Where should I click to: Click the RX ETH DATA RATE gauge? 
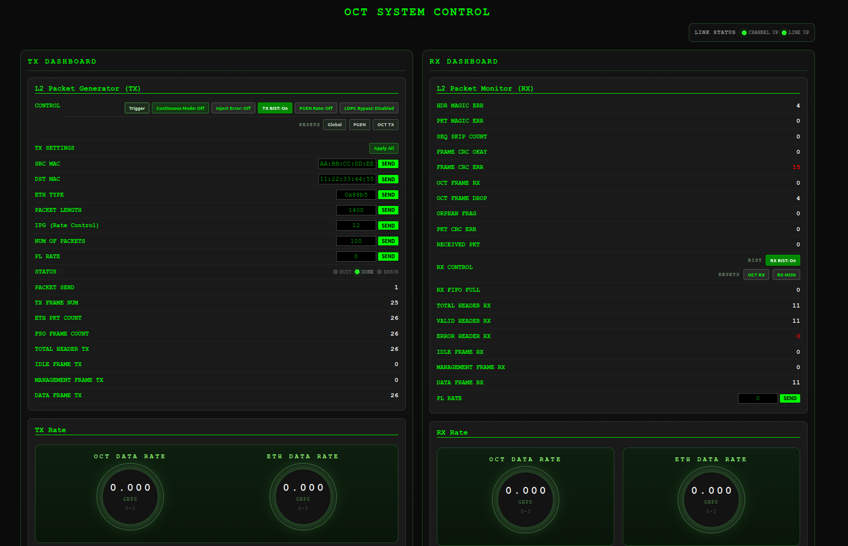[x=711, y=499]
